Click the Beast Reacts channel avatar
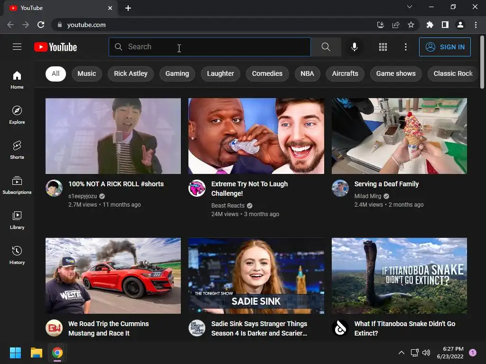This screenshot has width=486, height=364. [197, 188]
